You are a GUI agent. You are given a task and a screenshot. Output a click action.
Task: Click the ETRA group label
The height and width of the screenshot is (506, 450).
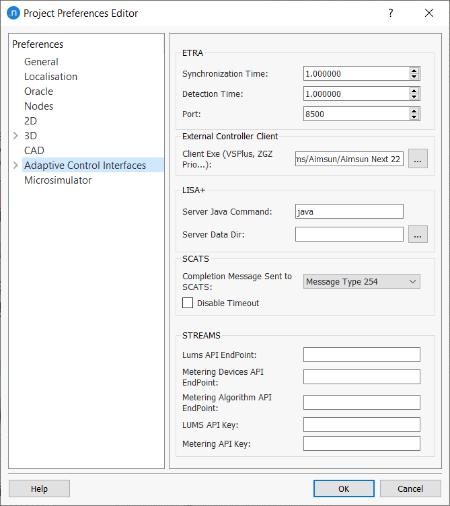point(192,53)
